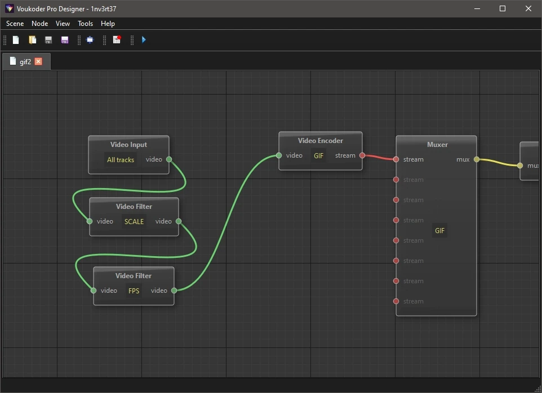Click the second stream input port on Muxer

[x=396, y=180]
